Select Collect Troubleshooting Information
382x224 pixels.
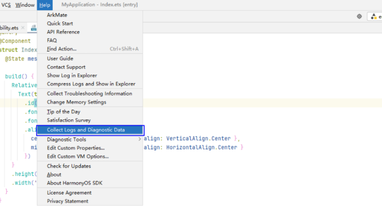pyautogui.click(x=90, y=94)
